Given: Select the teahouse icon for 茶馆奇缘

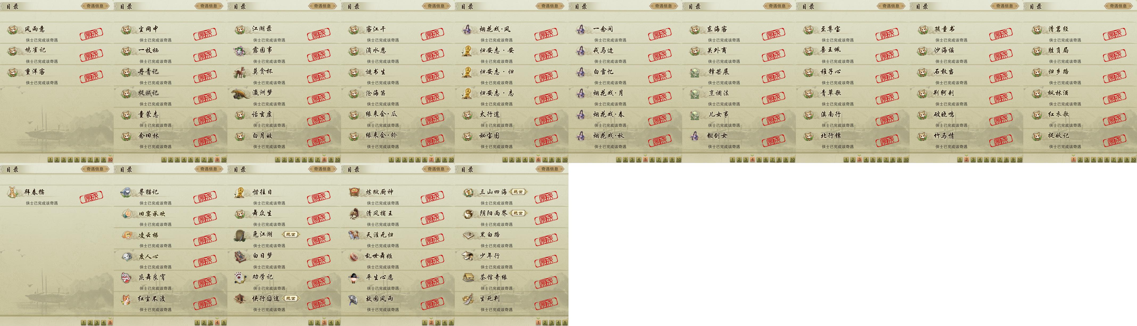Looking at the screenshot, I should pos(468,278).
